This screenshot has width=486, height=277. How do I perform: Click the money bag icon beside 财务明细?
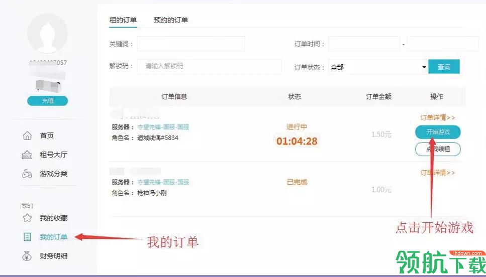pos(27,256)
